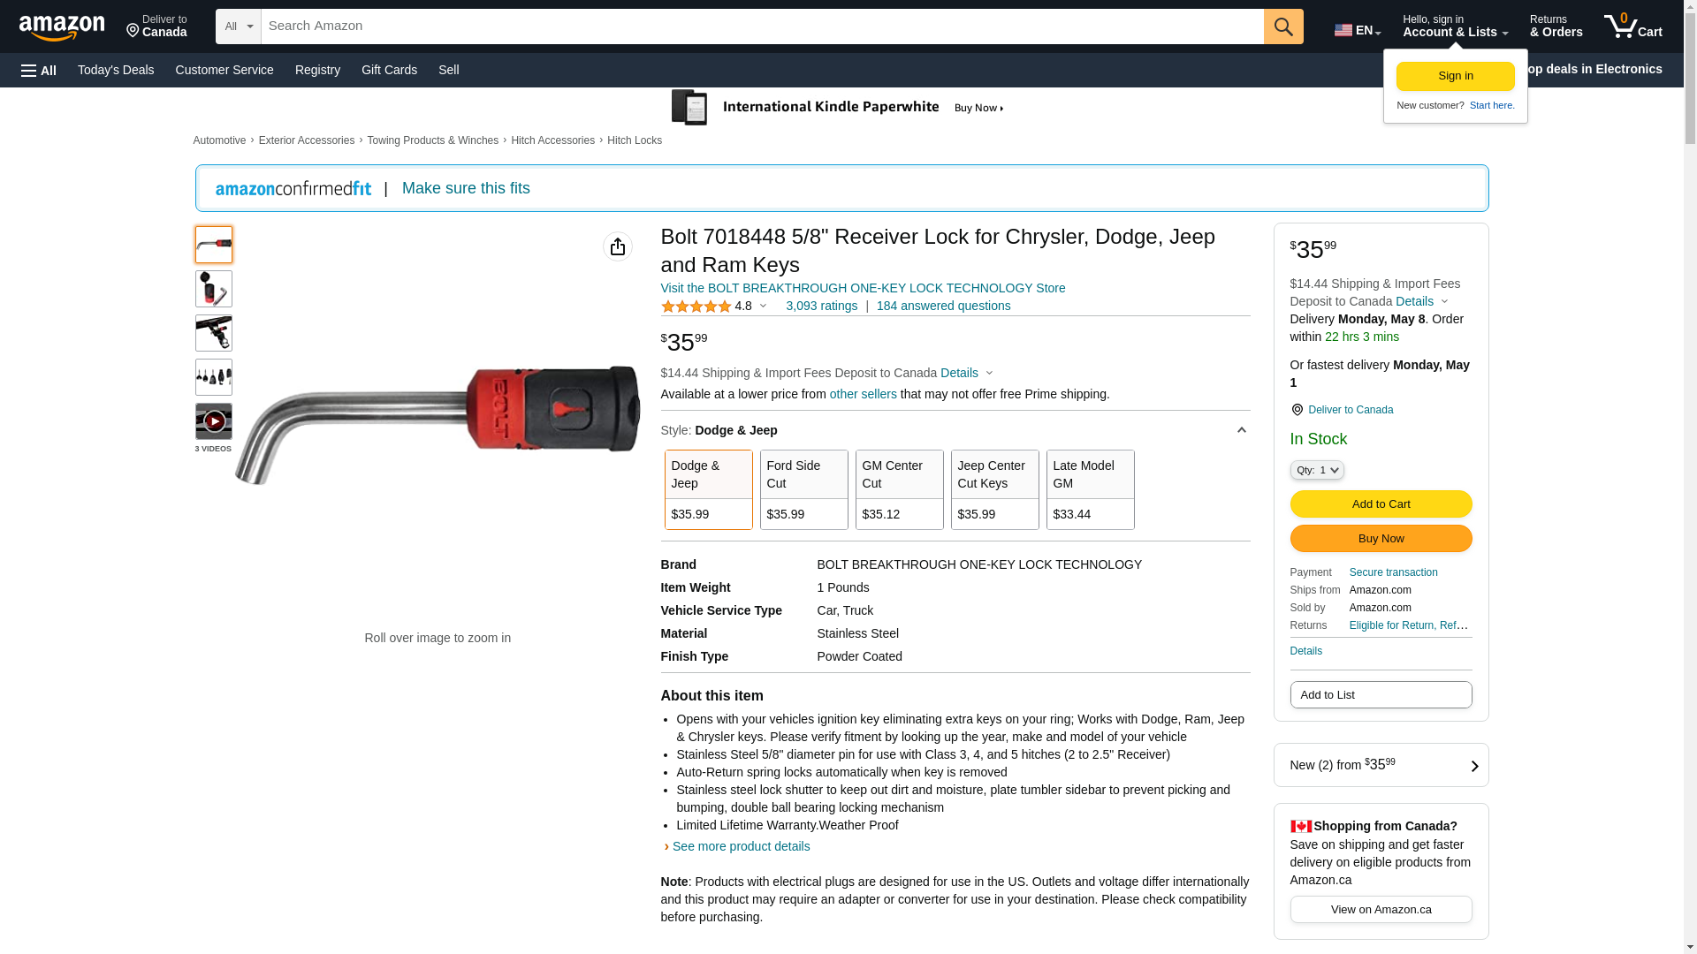This screenshot has height=954, width=1697.
Task: Select the GM Center Cut style
Action: [900, 489]
